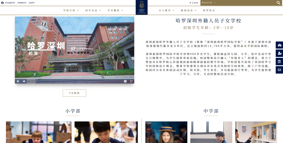Click the video progress bar
The image size is (283, 143).
tap(79, 81)
